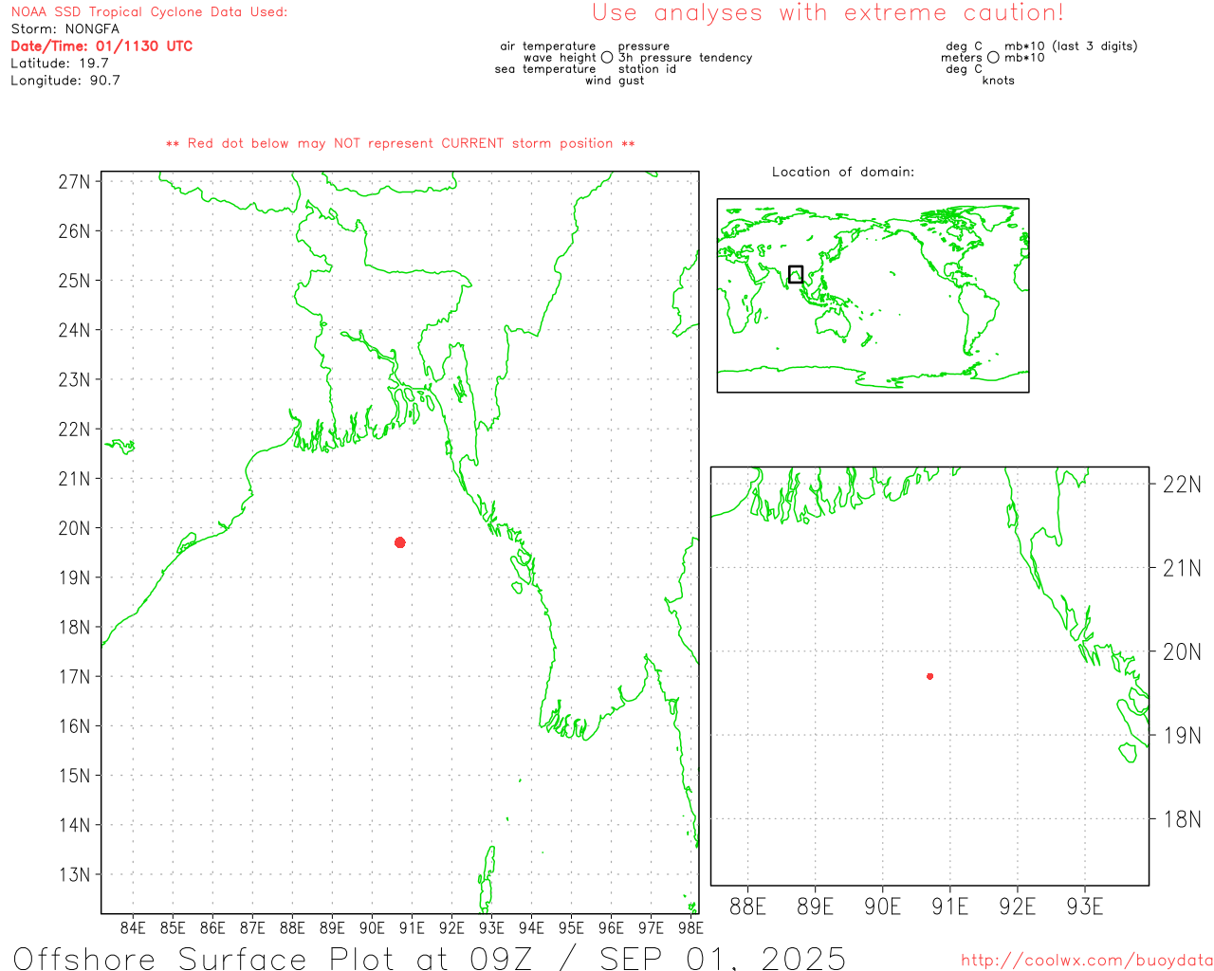
Task: Click the 88E label on zoomed map
Action: 747,907
